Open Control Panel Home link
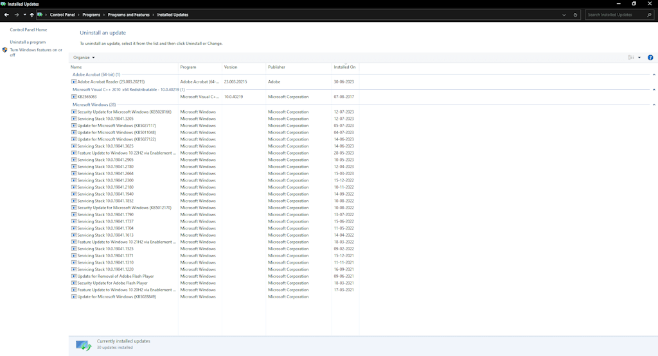 [28, 30]
